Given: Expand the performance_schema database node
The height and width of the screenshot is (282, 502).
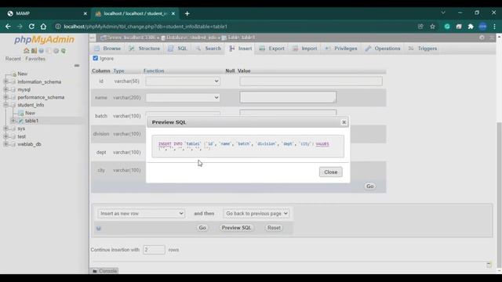Looking at the screenshot, I should point(5,97).
